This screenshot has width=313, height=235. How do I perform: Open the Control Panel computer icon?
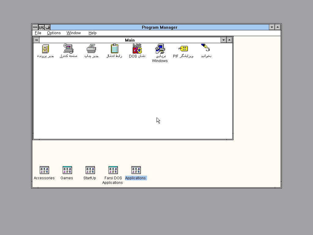tap(68, 49)
